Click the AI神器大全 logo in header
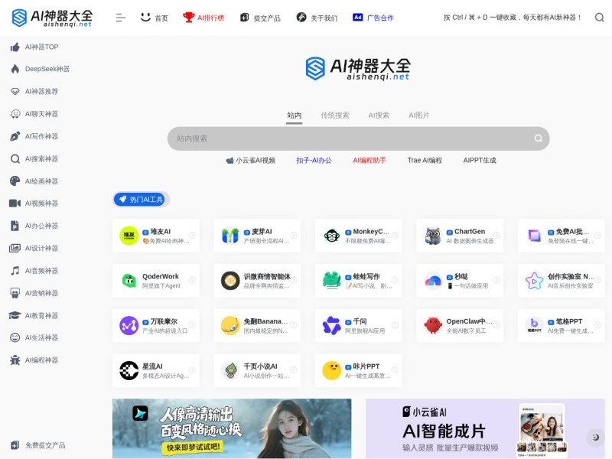The height and width of the screenshot is (459, 612). point(52,18)
